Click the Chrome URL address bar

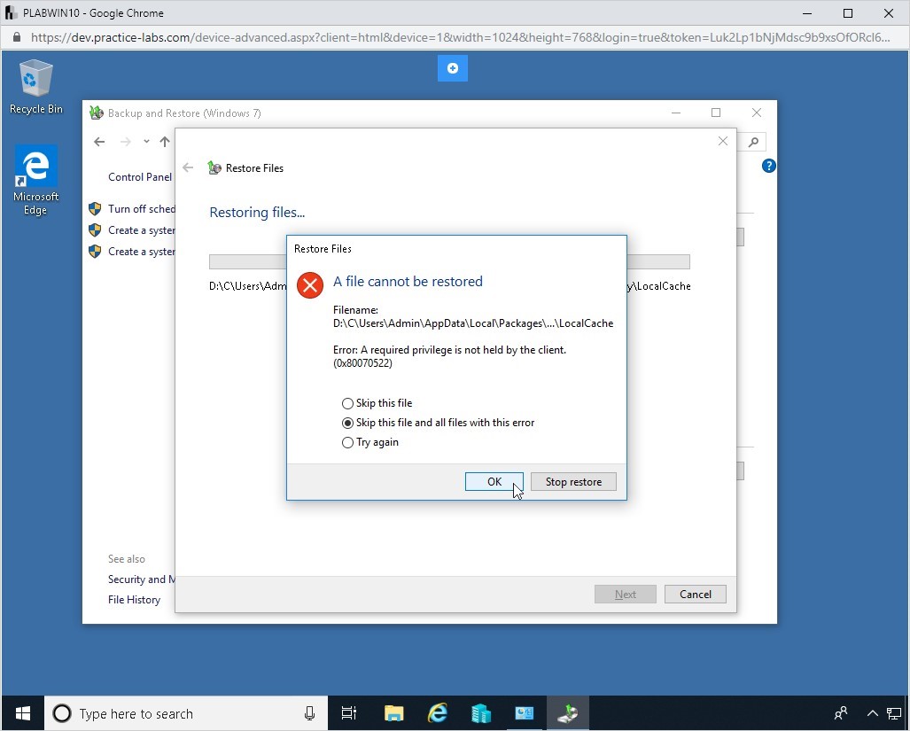click(x=460, y=37)
